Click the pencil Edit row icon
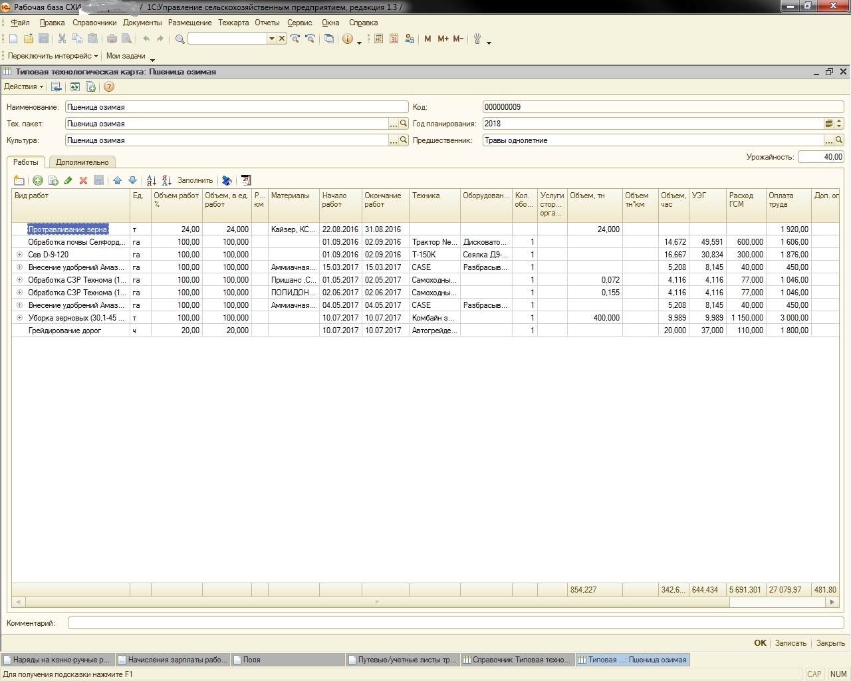The height and width of the screenshot is (681, 851). (x=68, y=180)
